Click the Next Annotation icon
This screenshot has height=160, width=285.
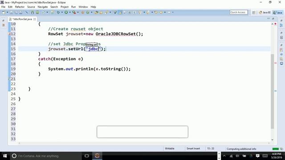click(x=140, y=12)
